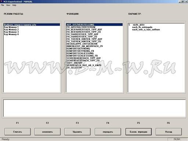Restore the NCS-Expertentool window size
Screen dimensions: 188x141
point(182,1)
